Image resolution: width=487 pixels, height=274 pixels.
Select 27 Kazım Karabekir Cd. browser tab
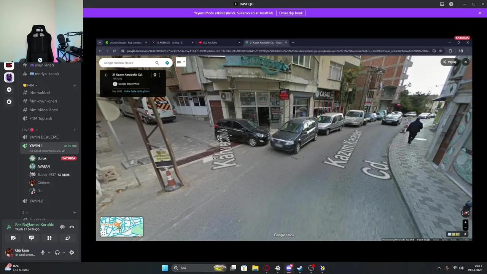[266, 43]
